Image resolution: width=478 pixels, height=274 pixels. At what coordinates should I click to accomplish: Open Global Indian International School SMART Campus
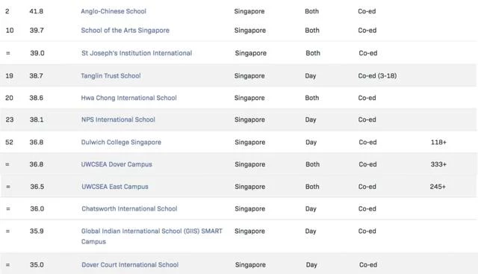tap(152, 236)
